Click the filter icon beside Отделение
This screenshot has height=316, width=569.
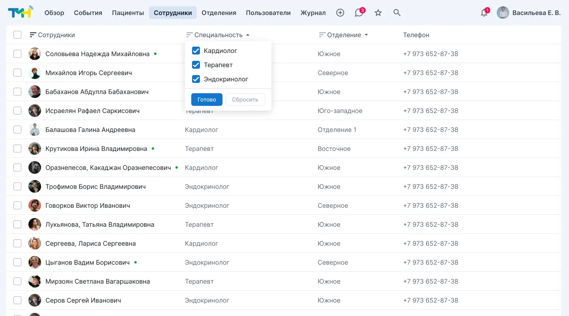pyautogui.click(x=322, y=35)
